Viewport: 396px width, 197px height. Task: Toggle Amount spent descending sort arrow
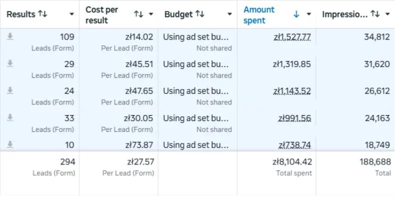(296, 14)
